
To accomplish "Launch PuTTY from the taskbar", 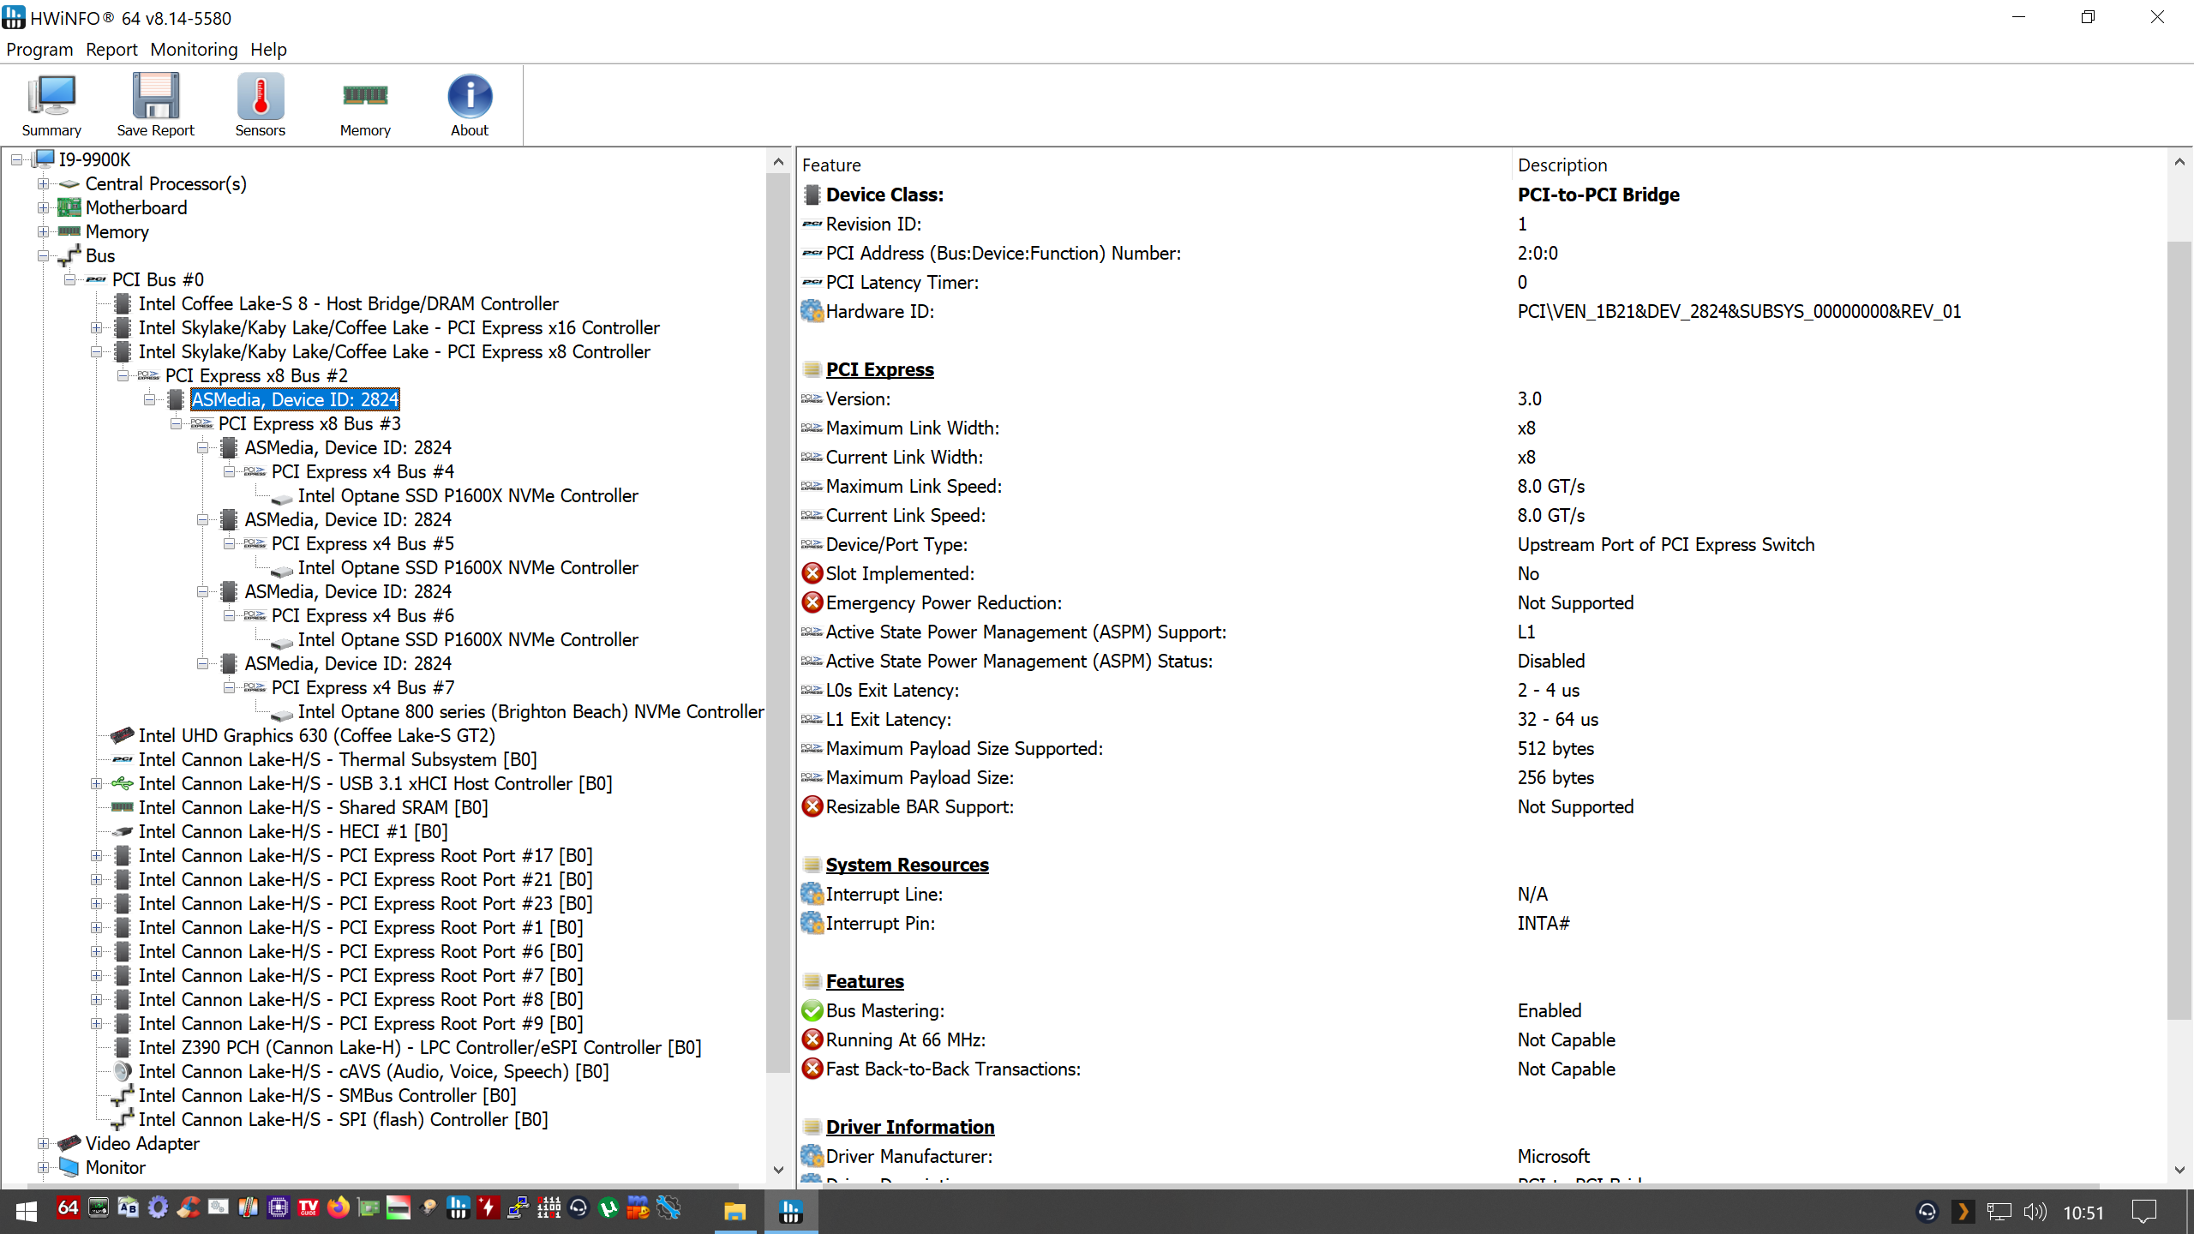I will pos(518,1208).
